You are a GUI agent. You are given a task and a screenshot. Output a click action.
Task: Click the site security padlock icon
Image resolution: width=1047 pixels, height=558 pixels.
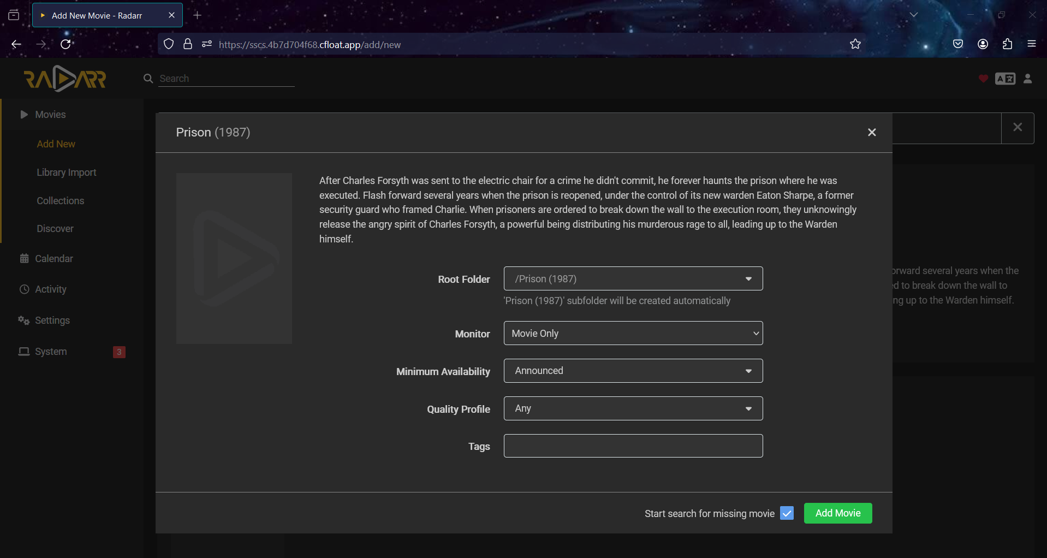click(x=188, y=44)
